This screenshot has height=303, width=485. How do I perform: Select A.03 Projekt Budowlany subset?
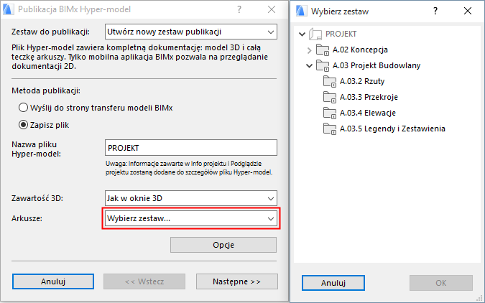(377, 65)
